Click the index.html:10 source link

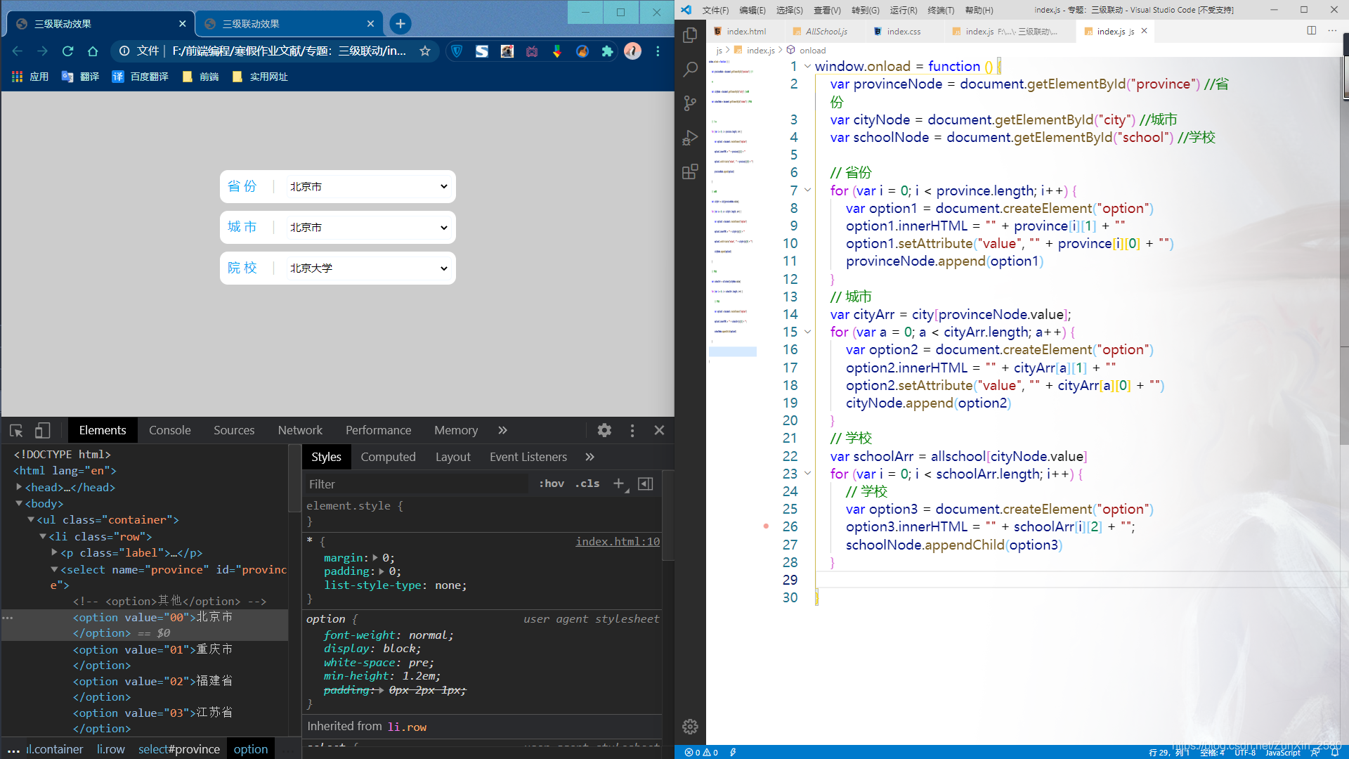(x=617, y=541)
